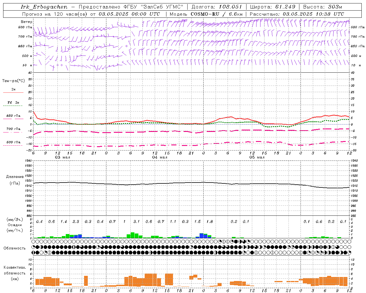Click the 1.1 precipitation value
Screen dimensions: 366x293
[x=173, y=222]
